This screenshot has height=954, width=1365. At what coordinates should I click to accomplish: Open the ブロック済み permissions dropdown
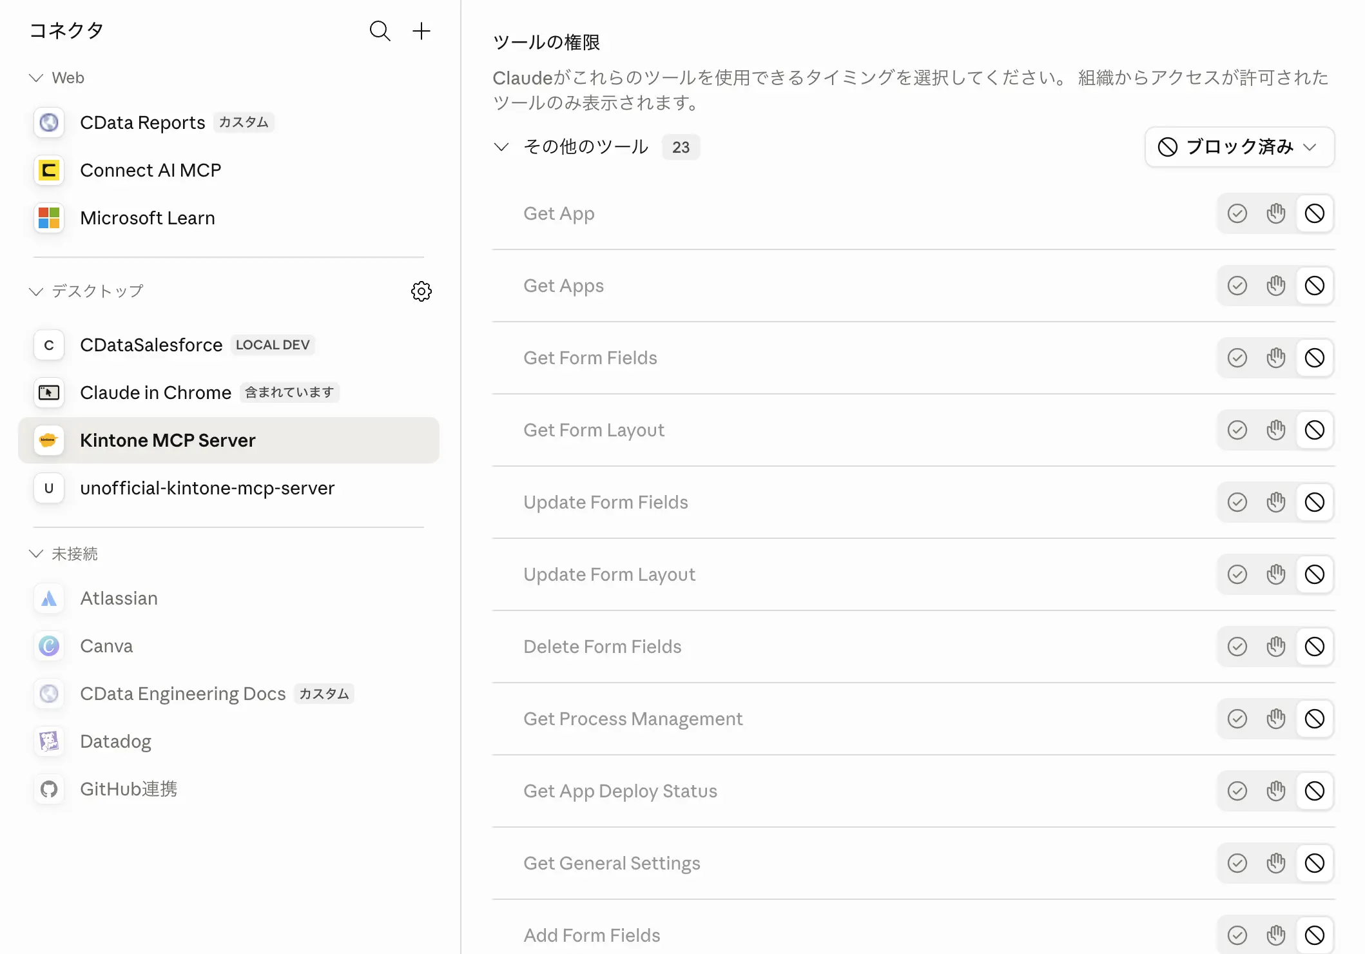1239,147
